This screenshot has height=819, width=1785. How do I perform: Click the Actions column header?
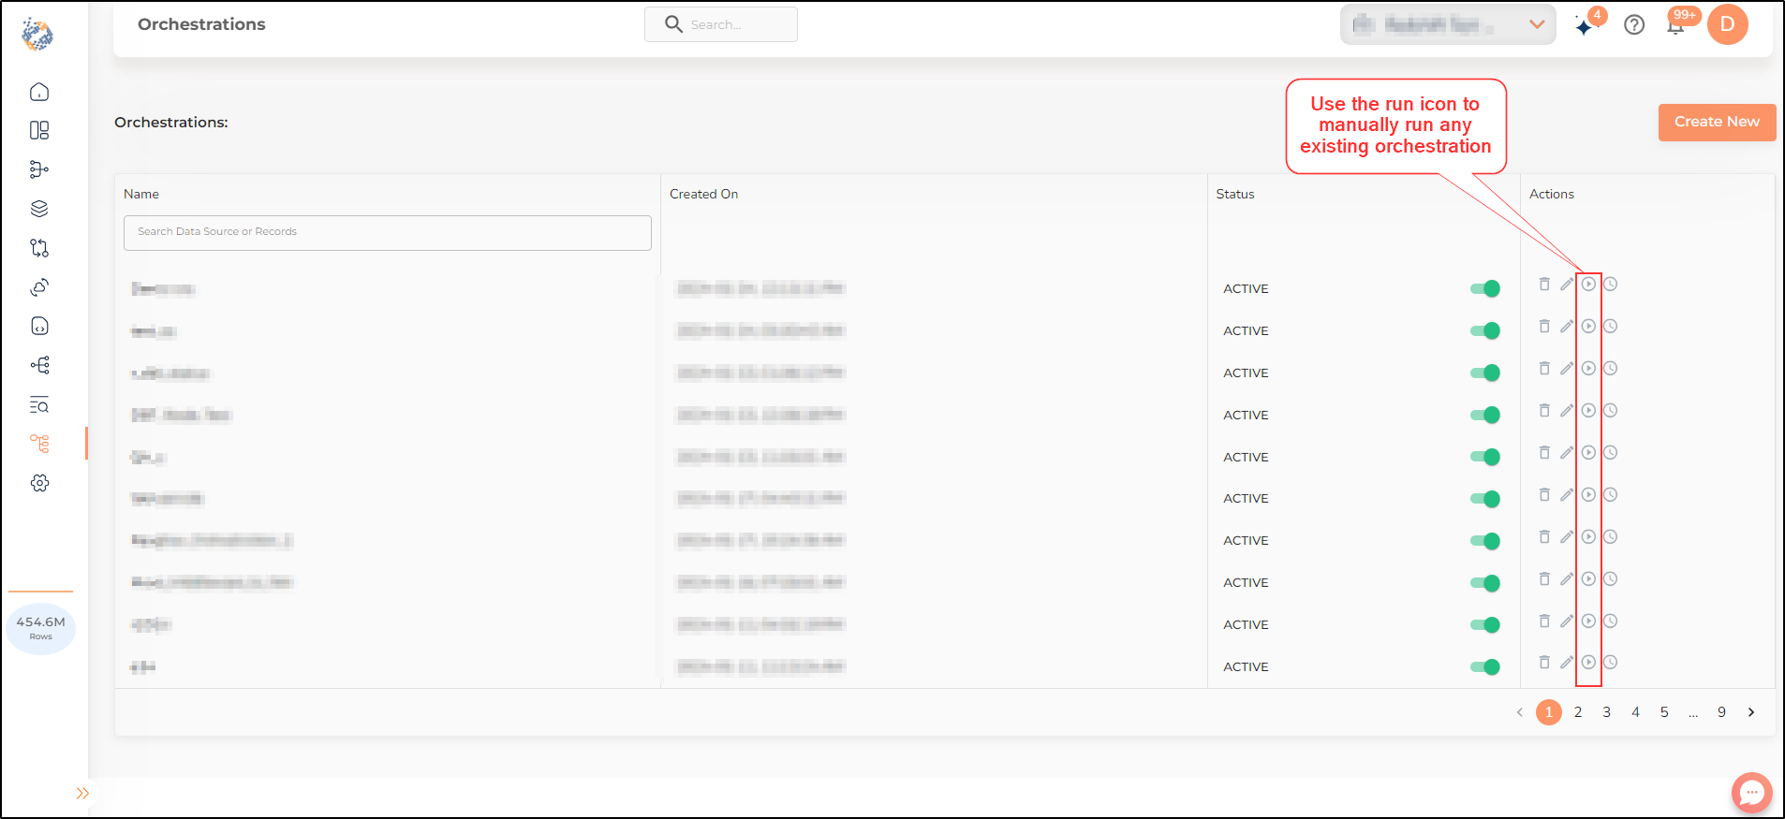(1551, 194)
